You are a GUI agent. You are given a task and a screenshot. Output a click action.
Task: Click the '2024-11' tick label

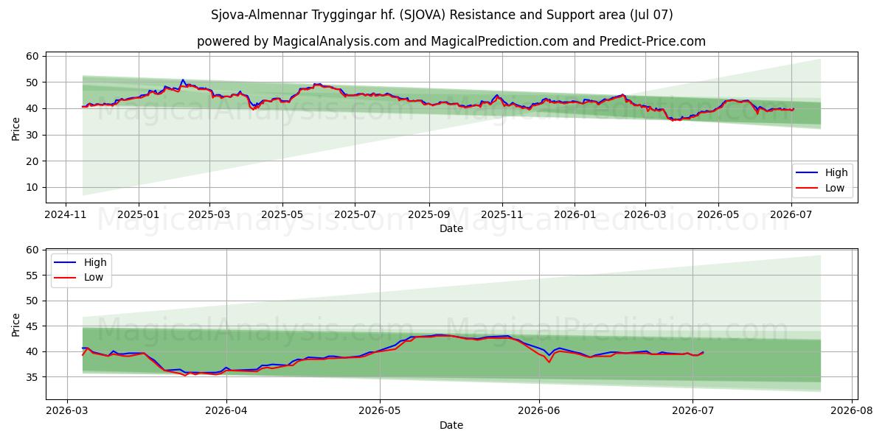(66, 214)
